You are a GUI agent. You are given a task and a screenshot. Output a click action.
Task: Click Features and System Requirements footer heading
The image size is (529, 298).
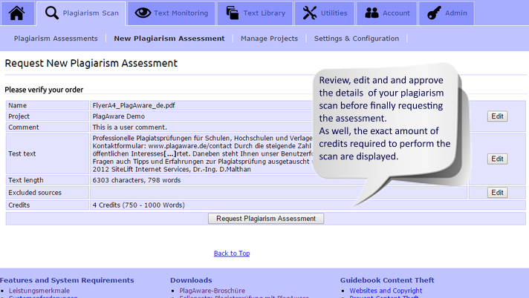(x=67, y=280)
